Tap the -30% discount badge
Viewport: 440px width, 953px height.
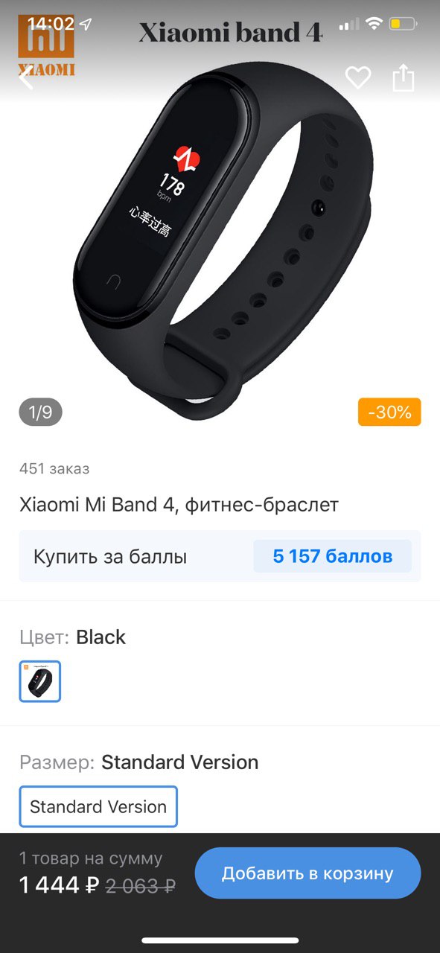point(389,412)
